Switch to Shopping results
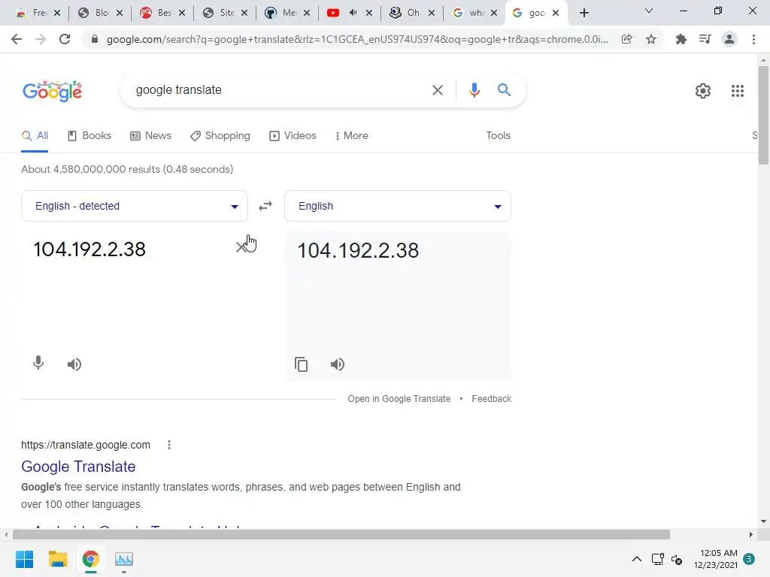This screenshot has height=577, width=770. (220, 136)
